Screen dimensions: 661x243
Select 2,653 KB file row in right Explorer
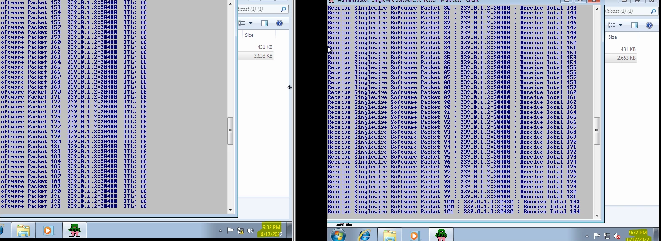click(x=620, y=58)
